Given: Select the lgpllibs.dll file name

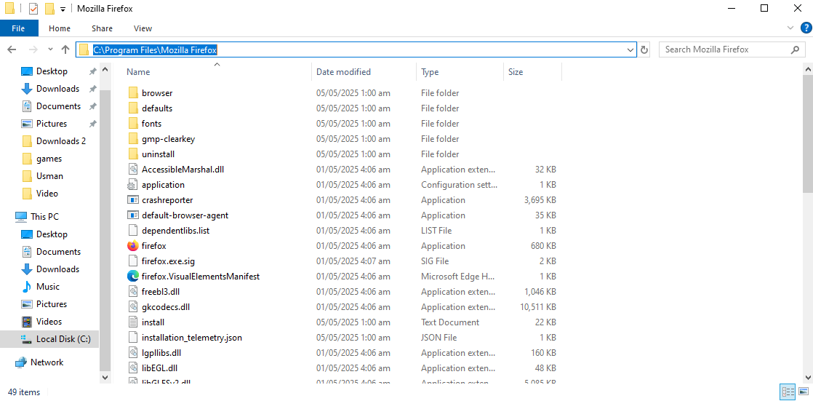Looking at the screenshot, I should [161, 353].
